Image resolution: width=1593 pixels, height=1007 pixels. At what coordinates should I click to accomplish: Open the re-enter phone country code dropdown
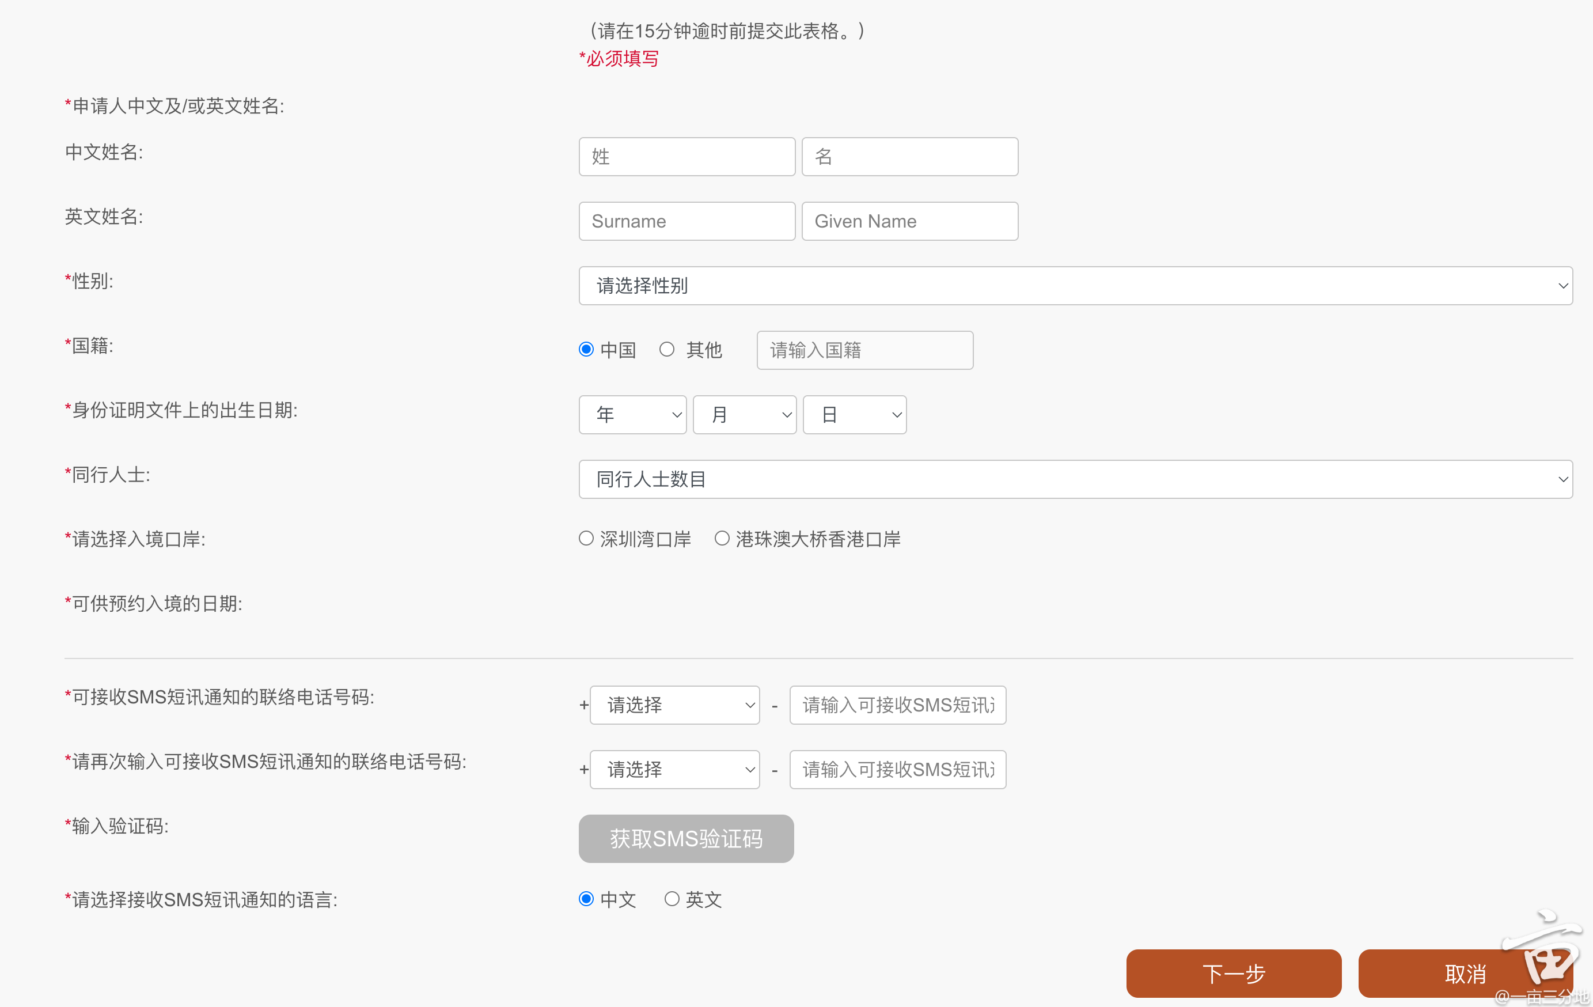pos(674,770)
